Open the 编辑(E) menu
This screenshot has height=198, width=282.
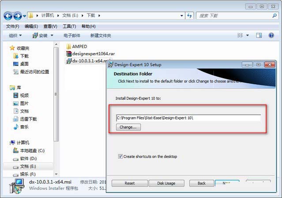(x=31, y=26)
